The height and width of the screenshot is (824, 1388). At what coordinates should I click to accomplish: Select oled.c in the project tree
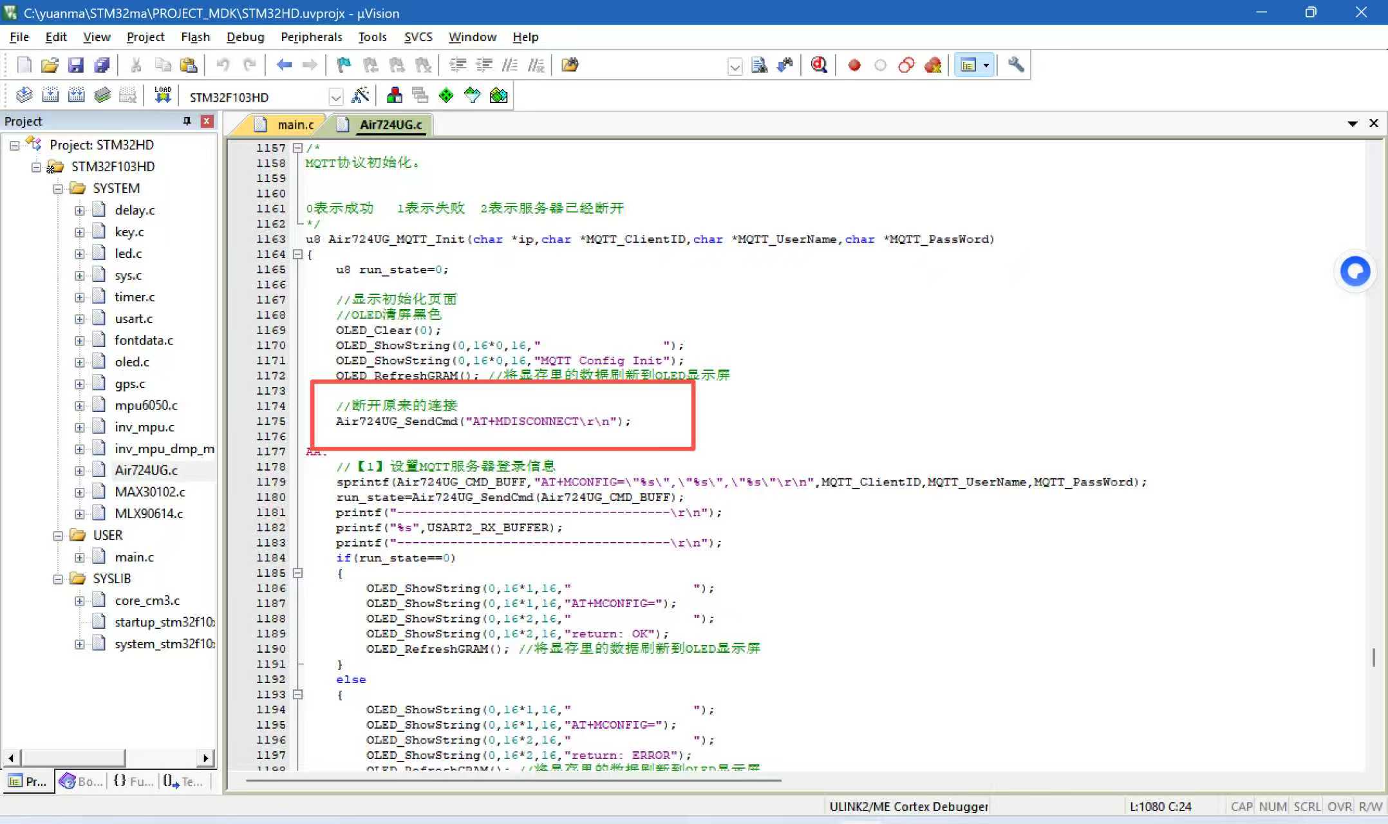(132, 362)
